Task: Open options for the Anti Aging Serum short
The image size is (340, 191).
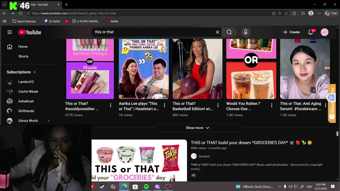Action: tap(325, 105)
